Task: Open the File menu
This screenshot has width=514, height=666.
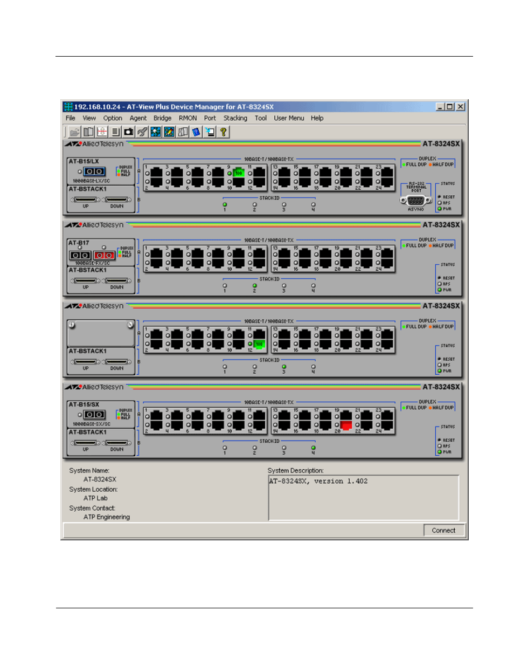Action: pyautogui.click(x=71, y=118)
